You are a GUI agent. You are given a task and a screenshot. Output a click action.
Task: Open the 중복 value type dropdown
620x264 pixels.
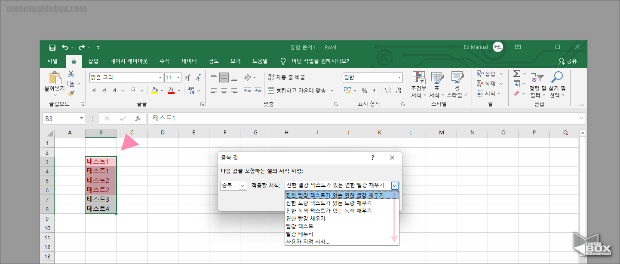[x=233, y=185]
